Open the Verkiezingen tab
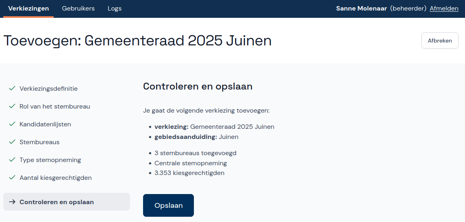The width and height of the screenshot is (465, 222). tap(28, 9)
